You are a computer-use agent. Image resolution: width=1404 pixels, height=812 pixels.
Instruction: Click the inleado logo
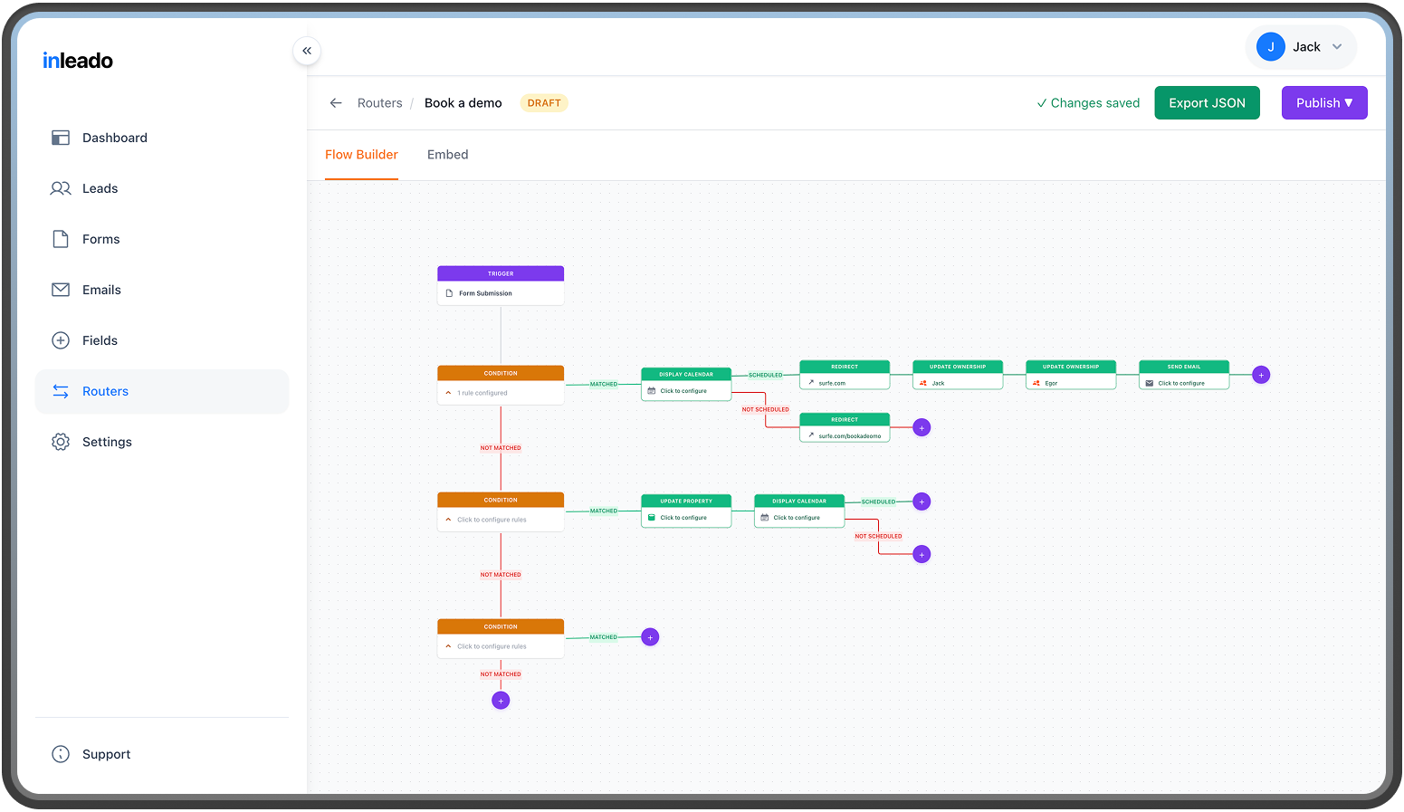pyautogui.click(x=78, y=61)
